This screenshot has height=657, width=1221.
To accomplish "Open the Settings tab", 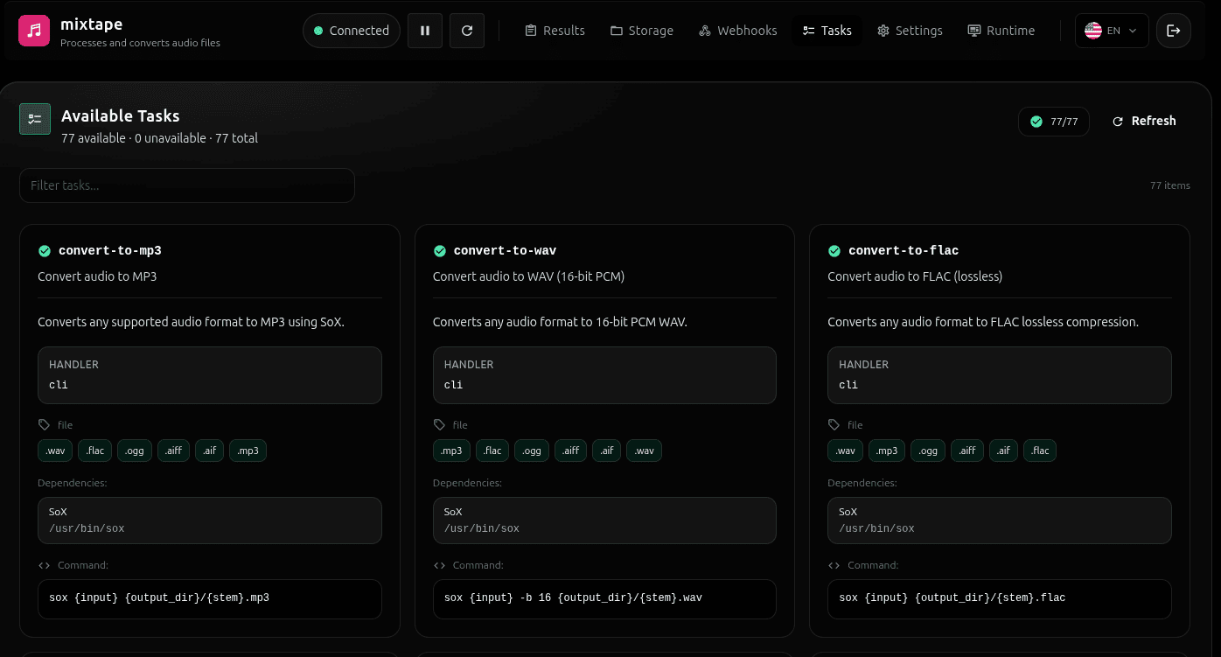I will tap(910, 31).
